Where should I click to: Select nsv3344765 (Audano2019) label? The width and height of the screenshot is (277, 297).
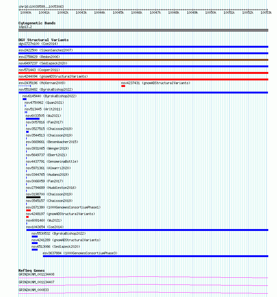[47, 175]
